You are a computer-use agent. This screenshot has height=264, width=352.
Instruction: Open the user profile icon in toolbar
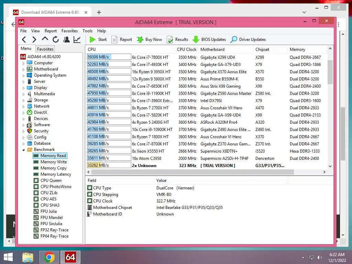coord(66,40)
